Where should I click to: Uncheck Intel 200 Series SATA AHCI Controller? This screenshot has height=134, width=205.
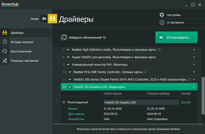click(x=70, y=79)
